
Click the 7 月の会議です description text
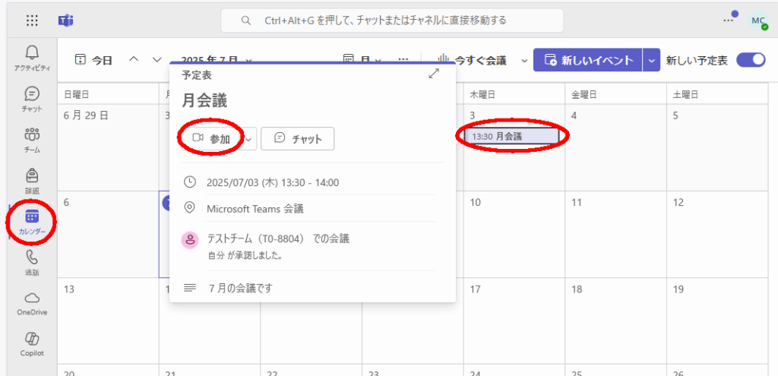[x=241, y=288]
